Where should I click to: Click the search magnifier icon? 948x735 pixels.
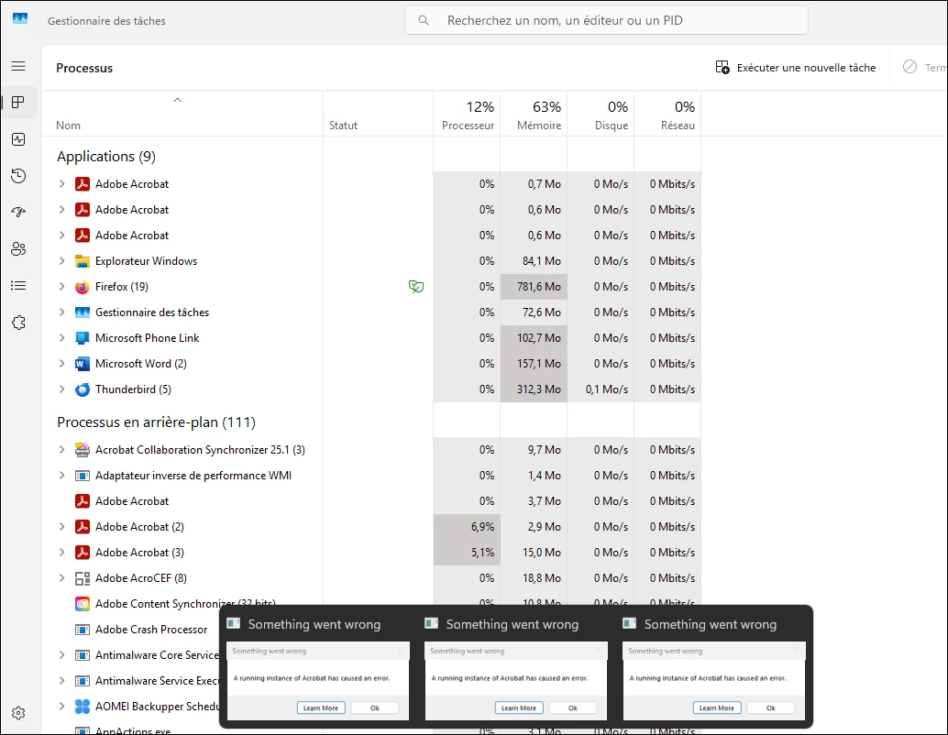(424, 20)
